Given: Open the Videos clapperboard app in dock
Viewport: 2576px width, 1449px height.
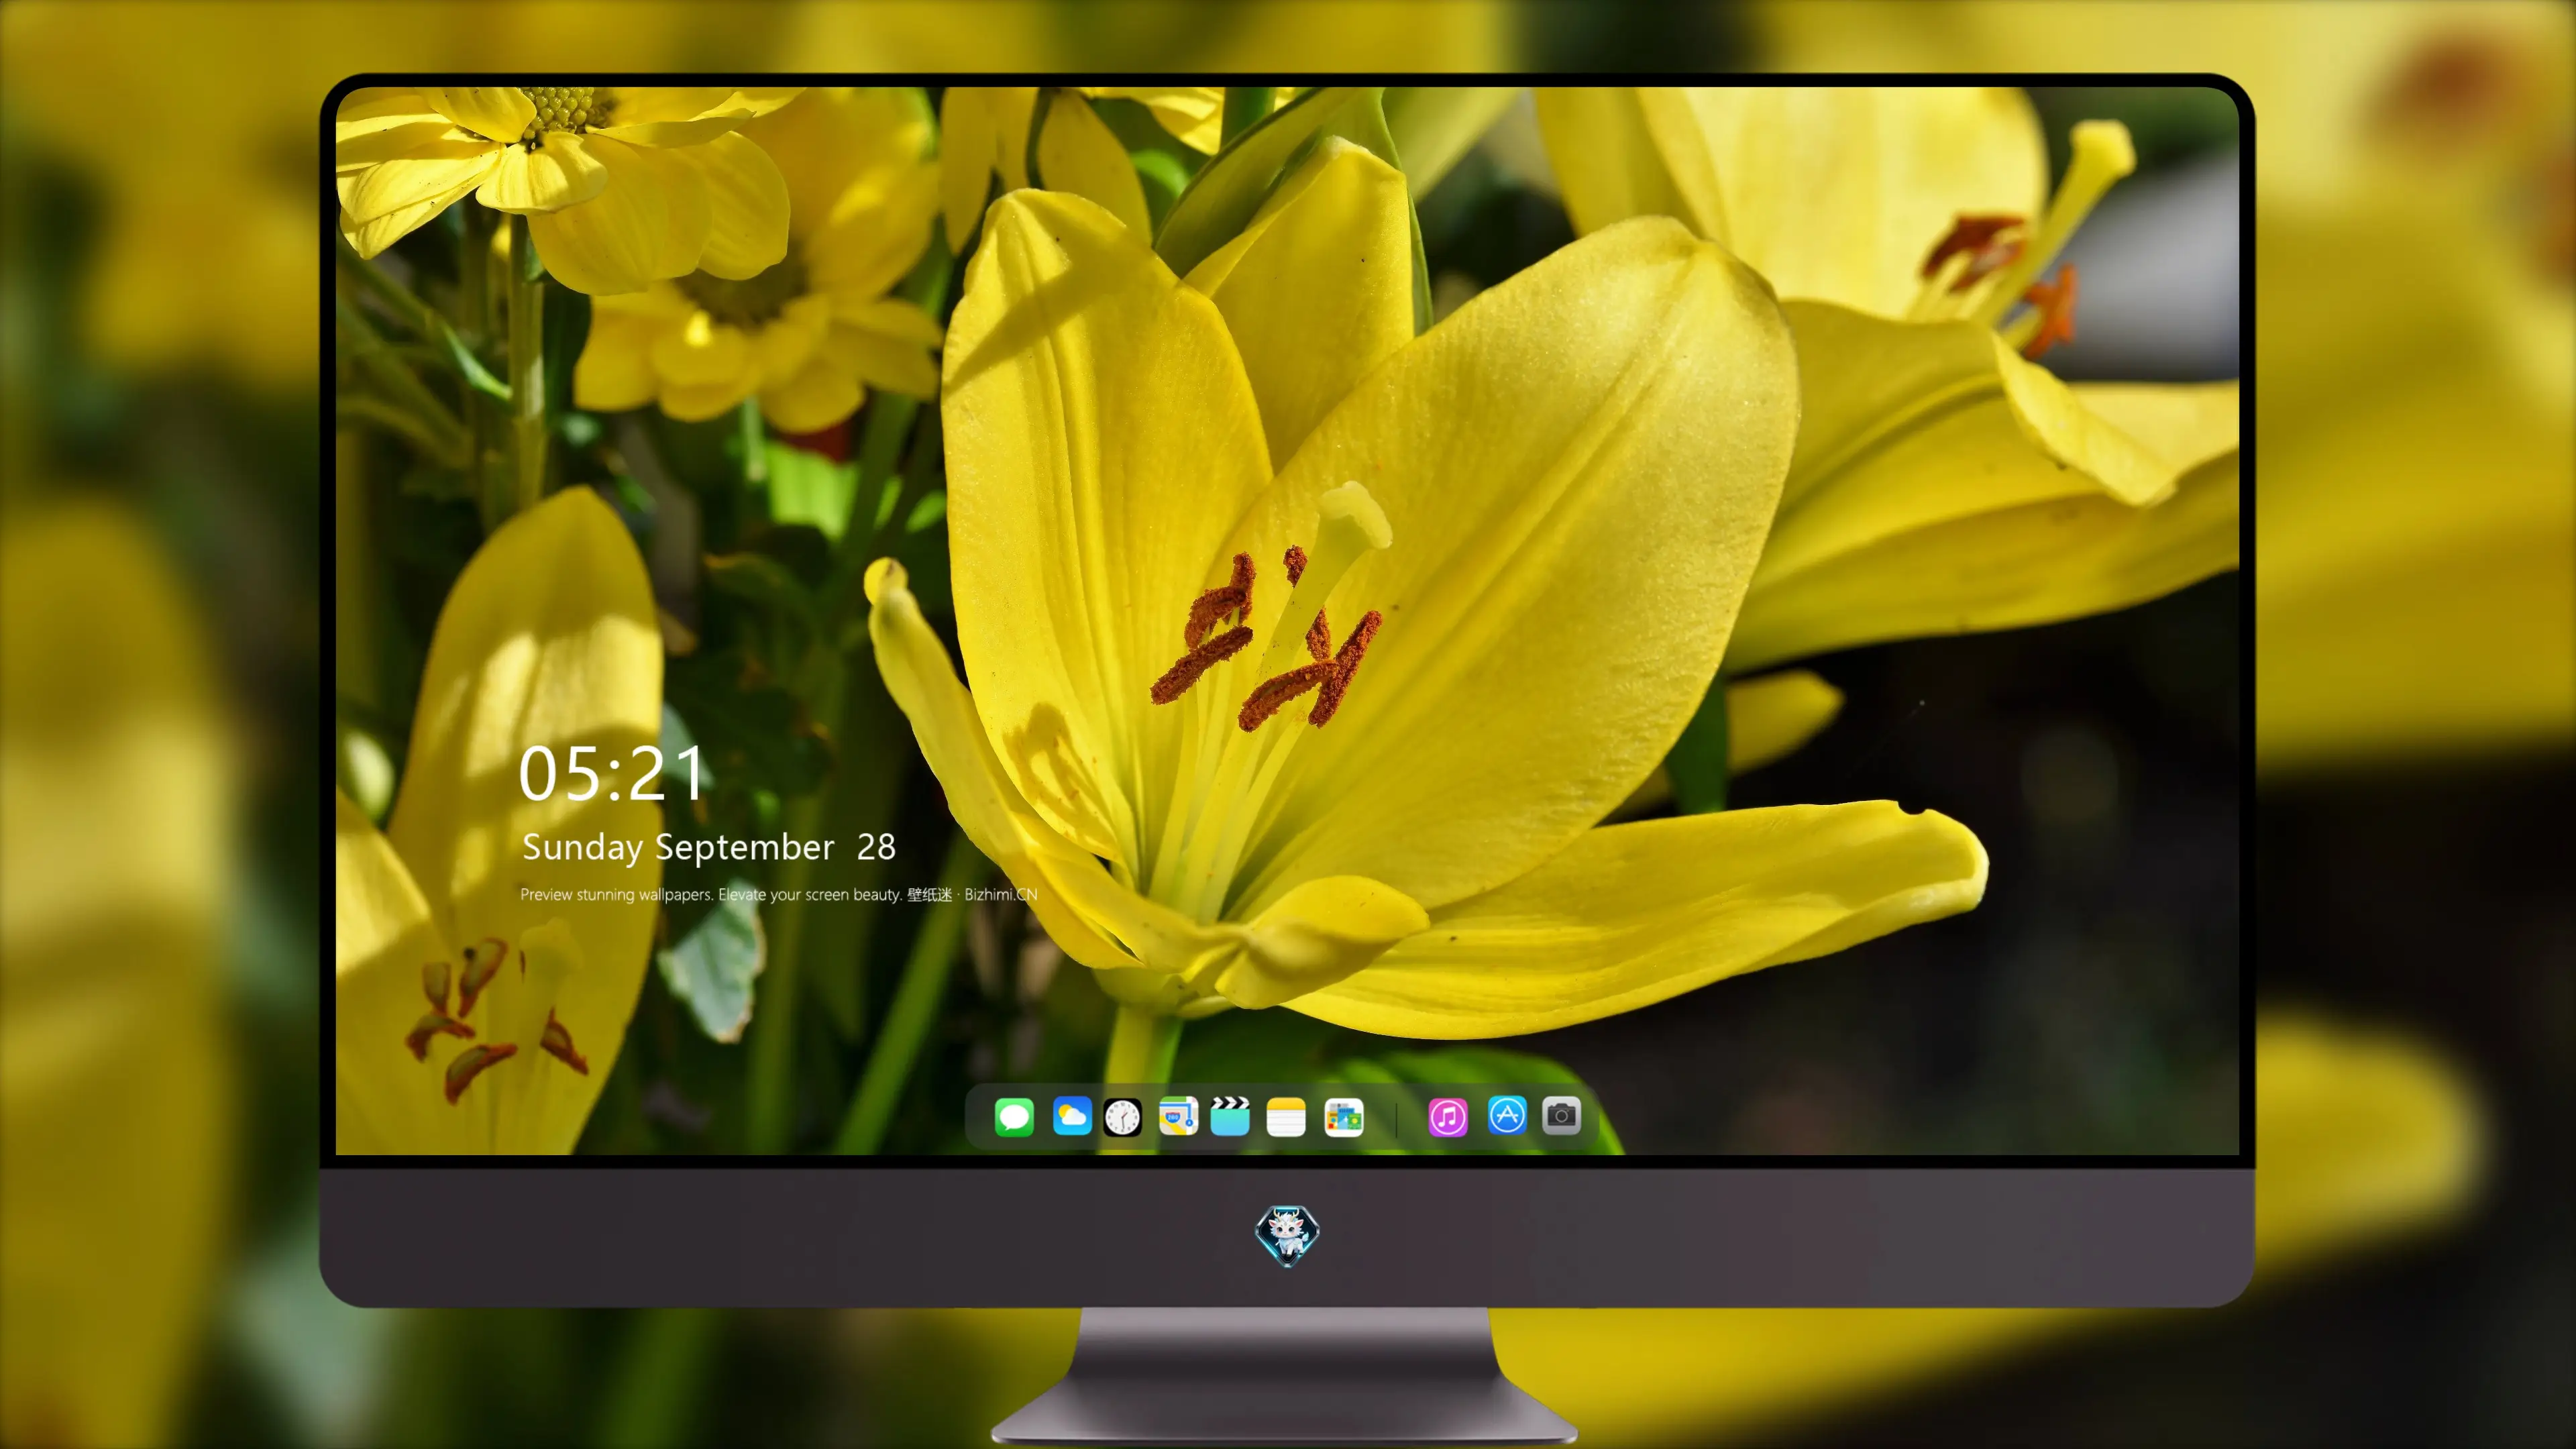Looking at the screenshot, I should pyautogui.click(x=1230, y=1116).
